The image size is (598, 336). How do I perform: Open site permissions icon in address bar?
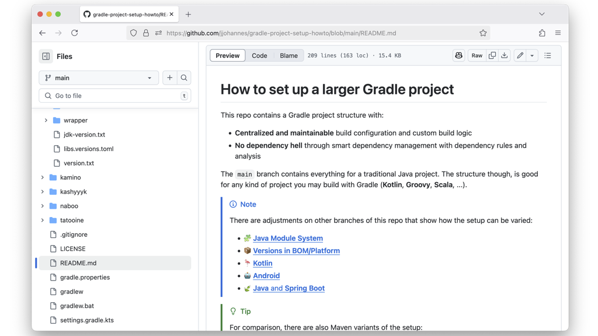158,33
